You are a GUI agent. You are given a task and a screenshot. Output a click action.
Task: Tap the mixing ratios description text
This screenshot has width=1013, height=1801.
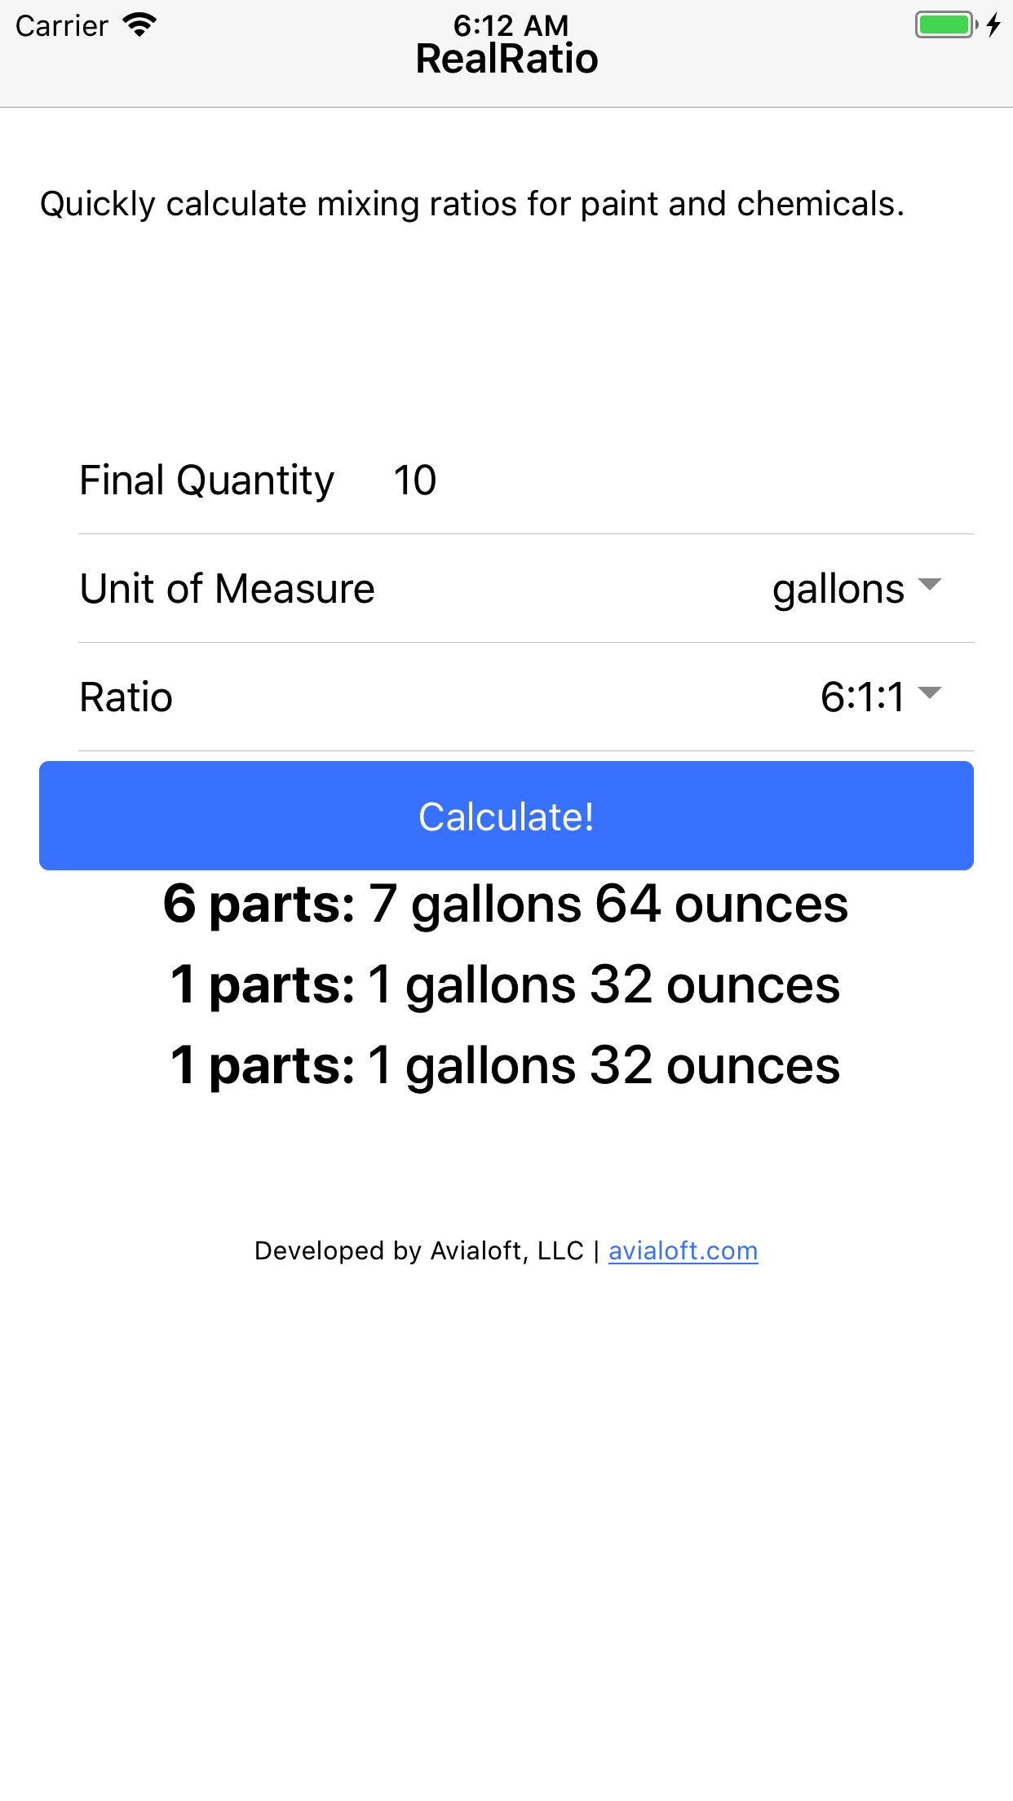click(x=472, y=204)
